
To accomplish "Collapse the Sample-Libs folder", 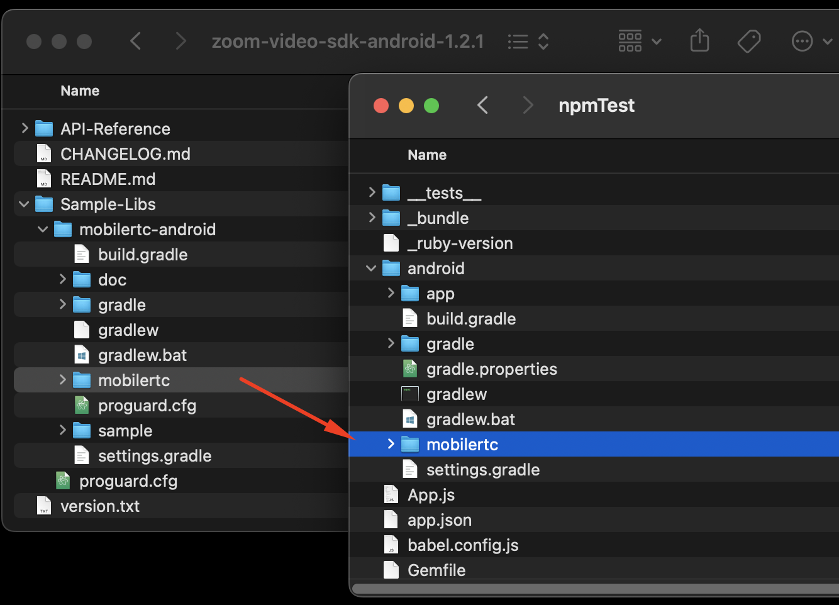I will coord(25,204).
